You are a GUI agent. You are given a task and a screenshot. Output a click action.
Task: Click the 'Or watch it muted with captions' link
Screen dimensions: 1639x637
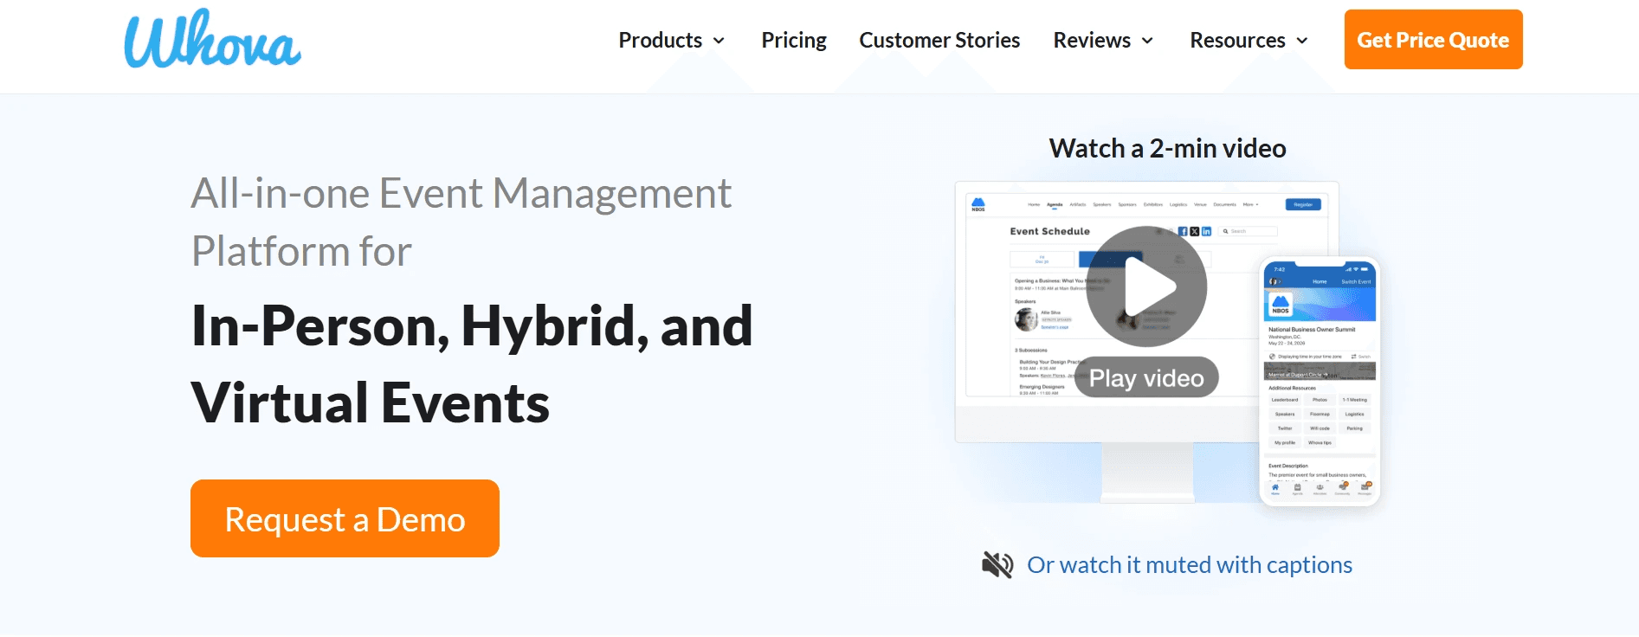pos(1190,565)
